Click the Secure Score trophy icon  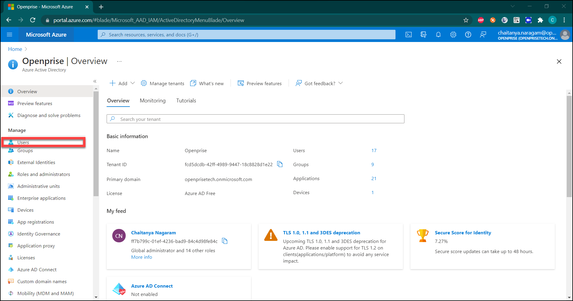click(x=423, y=236)
